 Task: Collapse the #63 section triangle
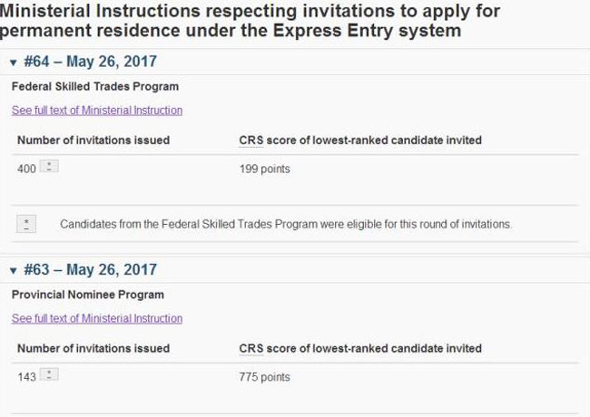[14, 270]
